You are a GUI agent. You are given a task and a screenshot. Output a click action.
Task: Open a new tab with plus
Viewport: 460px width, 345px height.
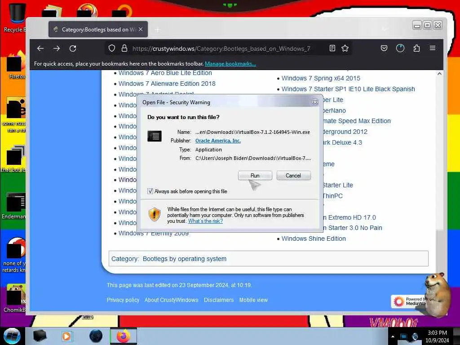[x=158, y=30]
